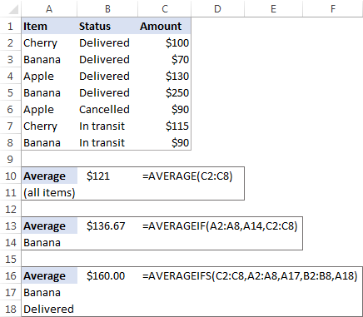The height and width of the screenshot is (317, 363).
Task: Select the cell containing $250
Action: point(164,92)
